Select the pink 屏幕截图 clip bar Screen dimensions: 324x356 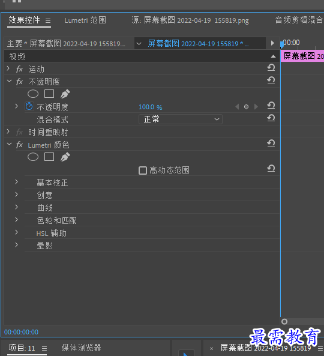302,56
